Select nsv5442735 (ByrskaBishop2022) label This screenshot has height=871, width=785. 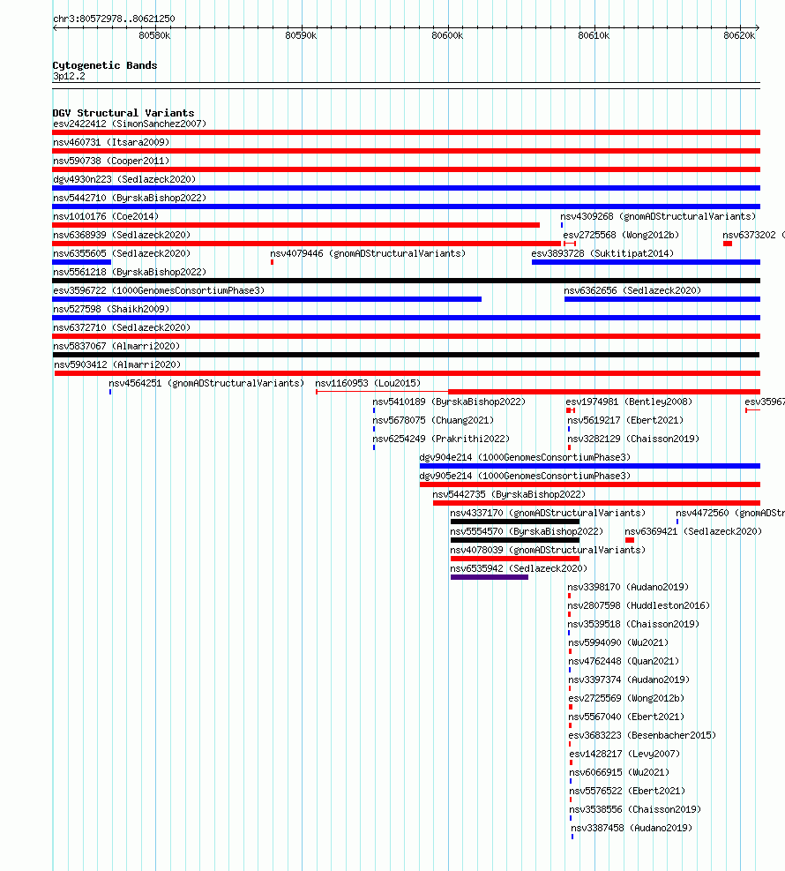509,494
